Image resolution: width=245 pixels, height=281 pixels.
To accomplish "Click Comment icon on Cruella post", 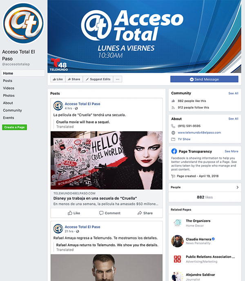I will (x=102, y=213).
